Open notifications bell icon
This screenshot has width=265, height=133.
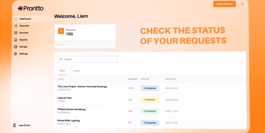[242, 4]
